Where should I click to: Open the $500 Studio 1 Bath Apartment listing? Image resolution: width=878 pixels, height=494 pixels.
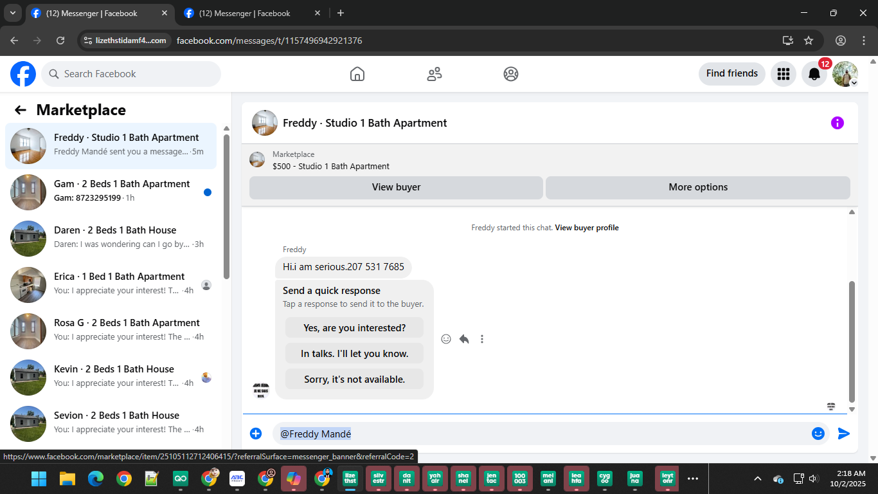[x=331, y=166]
